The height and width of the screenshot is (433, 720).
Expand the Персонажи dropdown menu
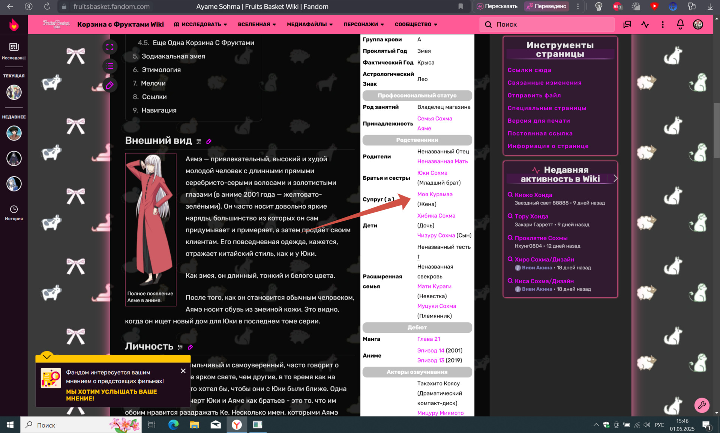(363, 24)
